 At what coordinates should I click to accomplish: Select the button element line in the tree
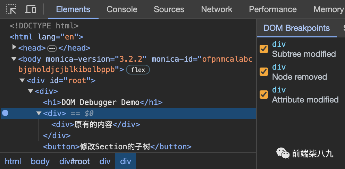tap(117, 147)
